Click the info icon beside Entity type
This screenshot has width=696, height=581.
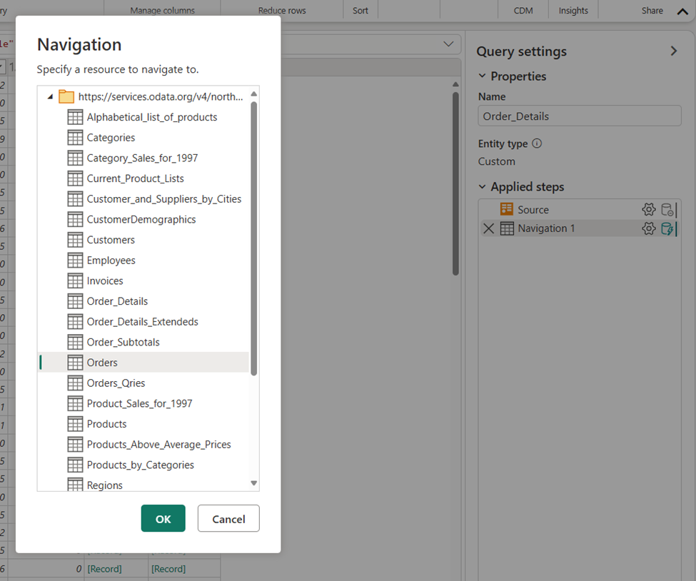pos(537,143)
